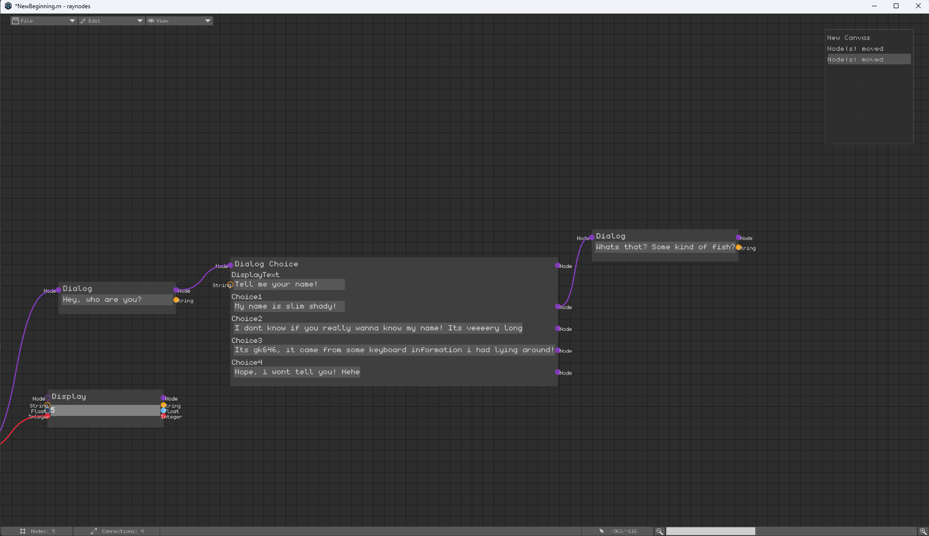Click the blue Float output pin on Display node
The height and width of the screenshot is (536, 929).
coord(164,411)
